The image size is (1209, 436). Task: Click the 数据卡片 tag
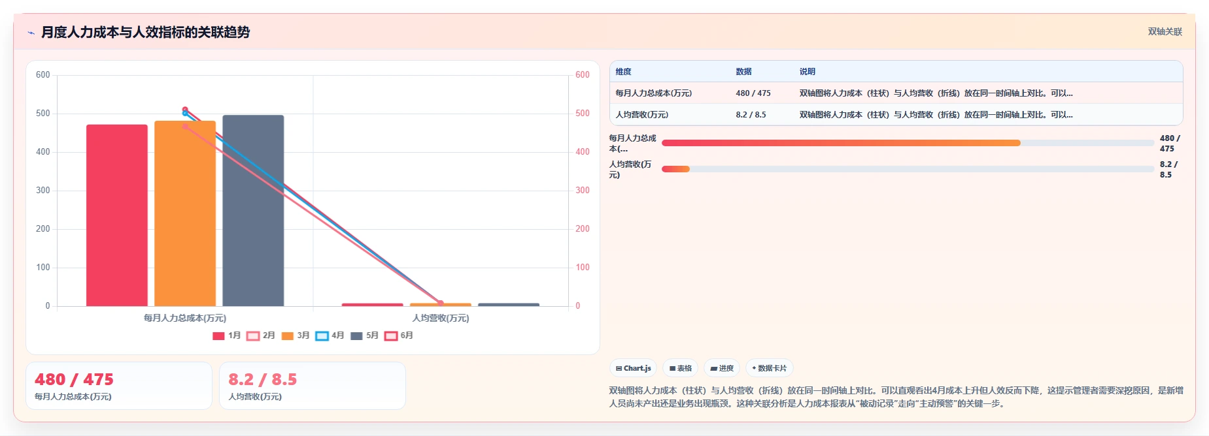click(x=769, y=368)
